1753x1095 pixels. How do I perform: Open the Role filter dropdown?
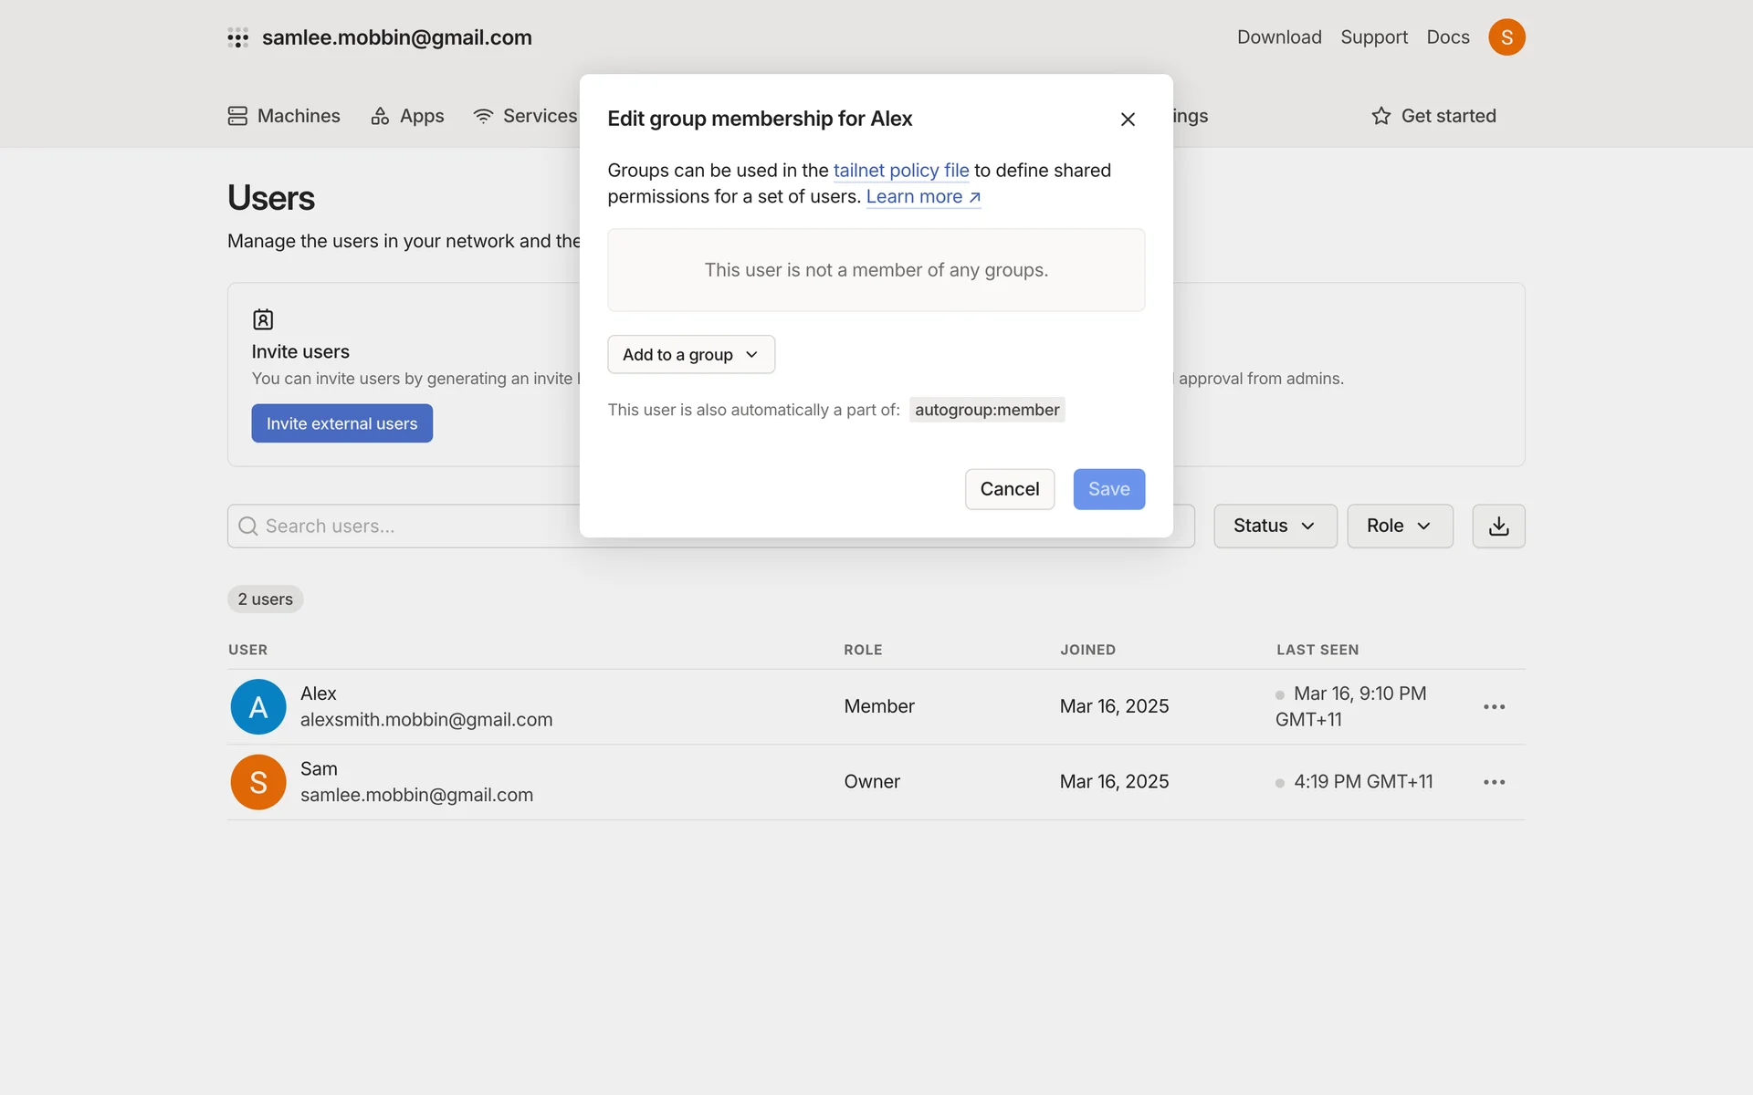pyautogui.click(x=1399, y=527)
